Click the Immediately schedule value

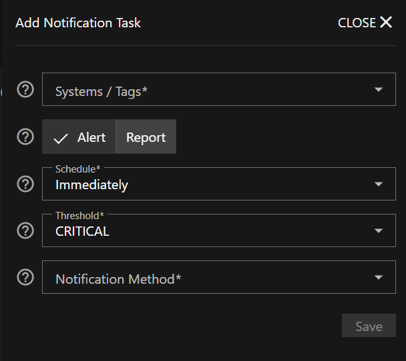coord(91,185)
